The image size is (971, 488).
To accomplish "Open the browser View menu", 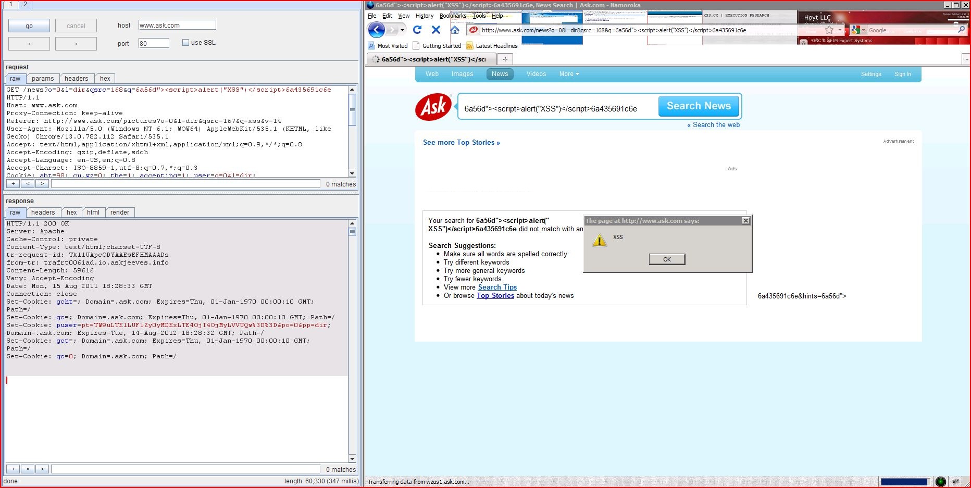I will 404,16.
